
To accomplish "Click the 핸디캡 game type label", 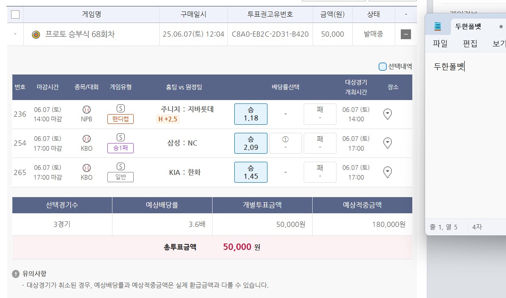I will tap(121, 119).
